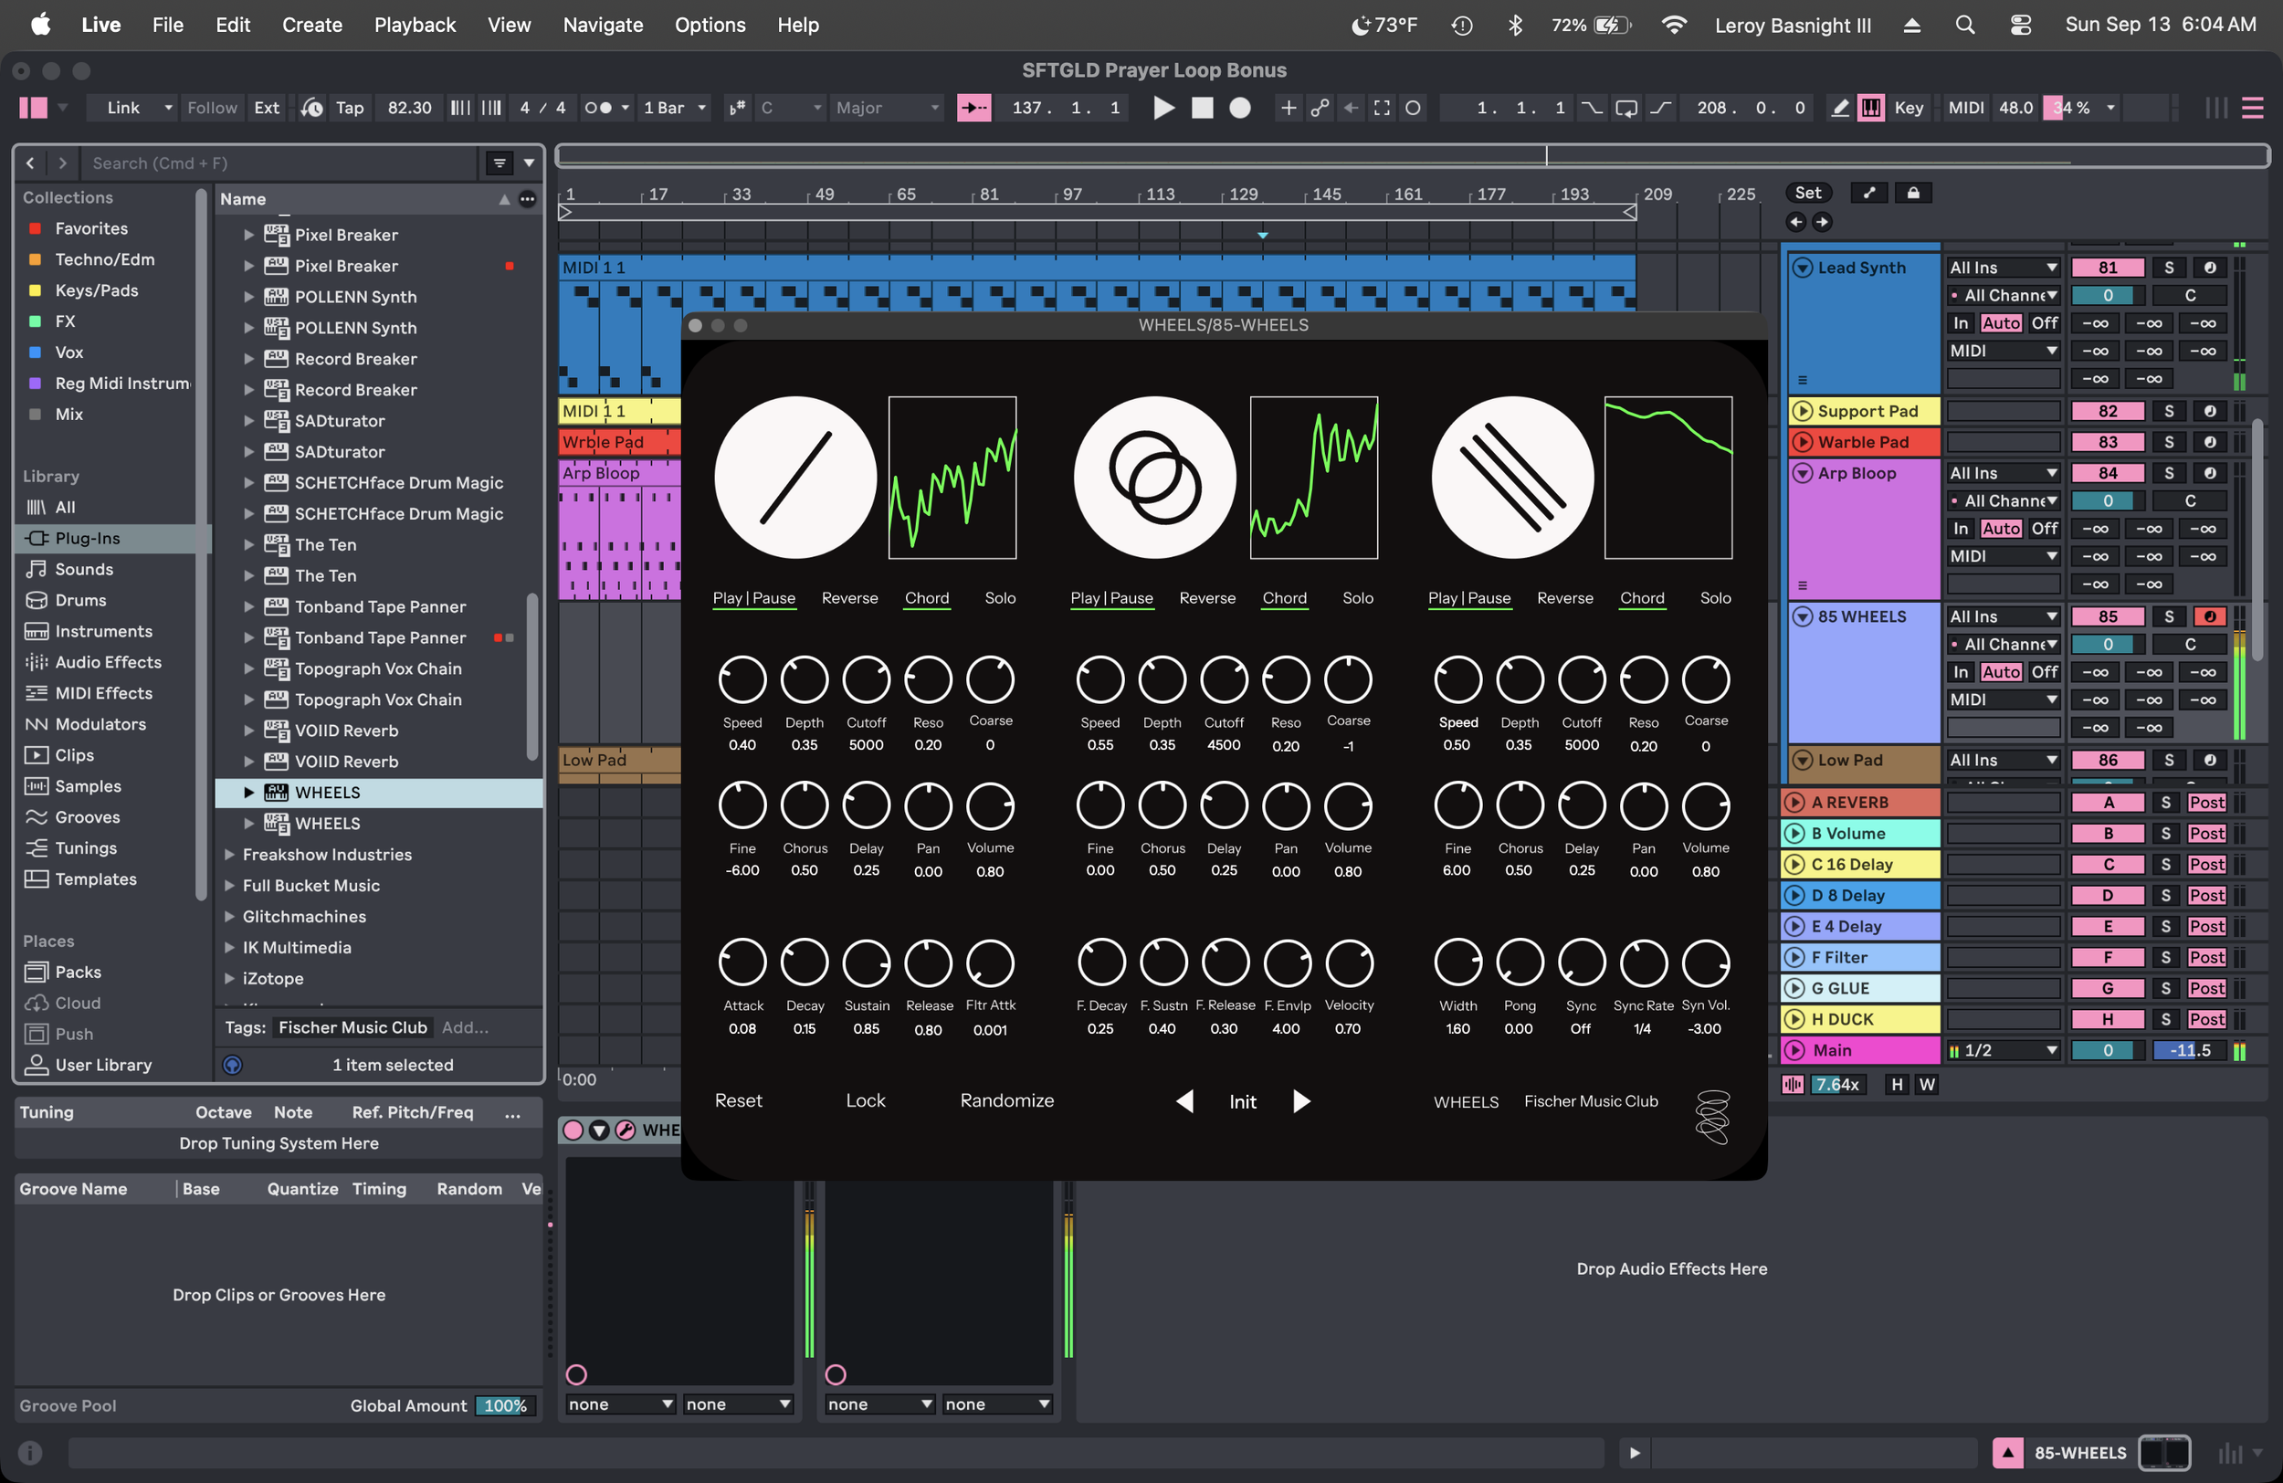Click the Bluetooth menu bar icon
The image size is (2283, 1483).
1516,25
